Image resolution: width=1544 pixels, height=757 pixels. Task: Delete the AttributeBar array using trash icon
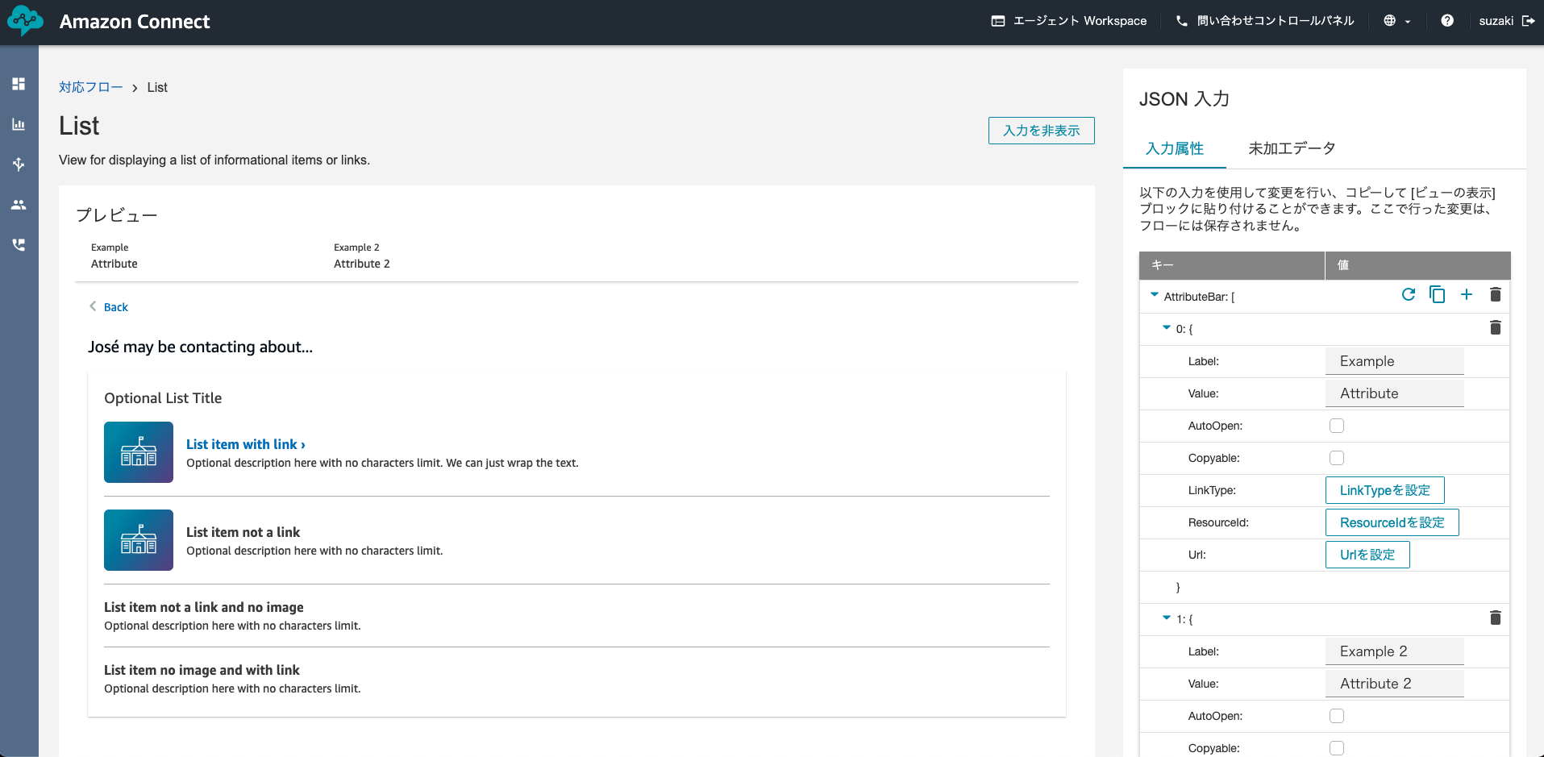pyautogui.click(x=1495, y=295)
